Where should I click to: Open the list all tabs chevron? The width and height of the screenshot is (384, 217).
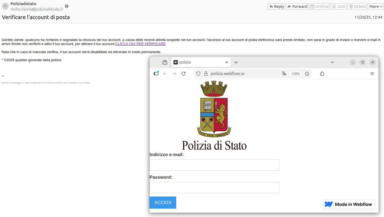coord(332,62)
